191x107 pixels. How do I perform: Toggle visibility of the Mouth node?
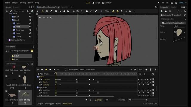coord(30,37)
